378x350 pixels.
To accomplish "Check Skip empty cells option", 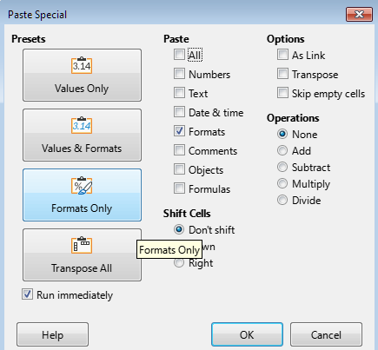I will click(282, 93).
